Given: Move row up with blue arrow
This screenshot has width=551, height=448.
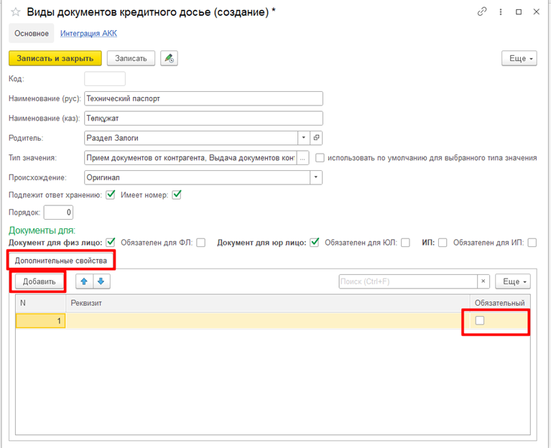Looking at the screenshot, I should click(x=84, y=281).
